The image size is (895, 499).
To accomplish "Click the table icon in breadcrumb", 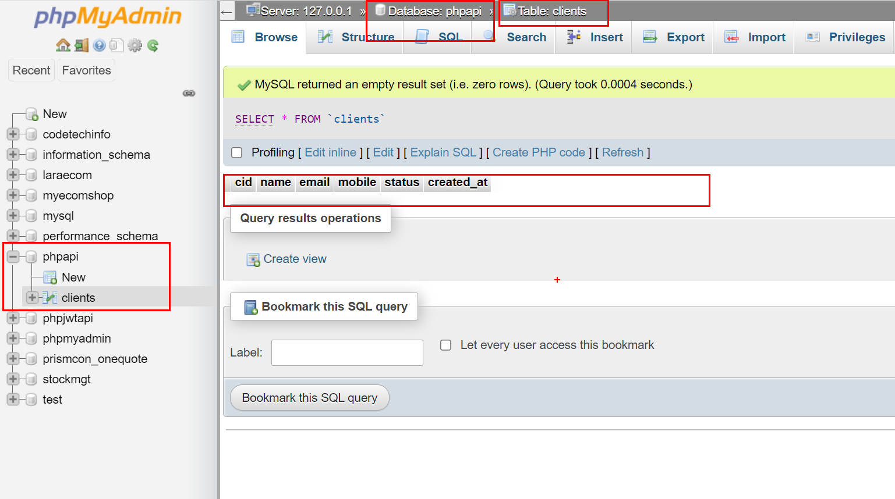I will pos(510,10).
